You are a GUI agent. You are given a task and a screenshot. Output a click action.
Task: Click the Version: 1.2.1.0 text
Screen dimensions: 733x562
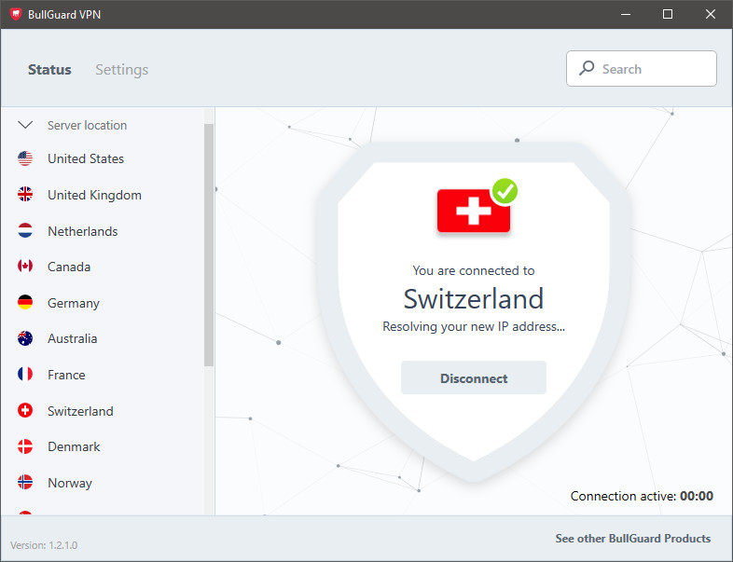pyautogui.click(x=44, y=545)
